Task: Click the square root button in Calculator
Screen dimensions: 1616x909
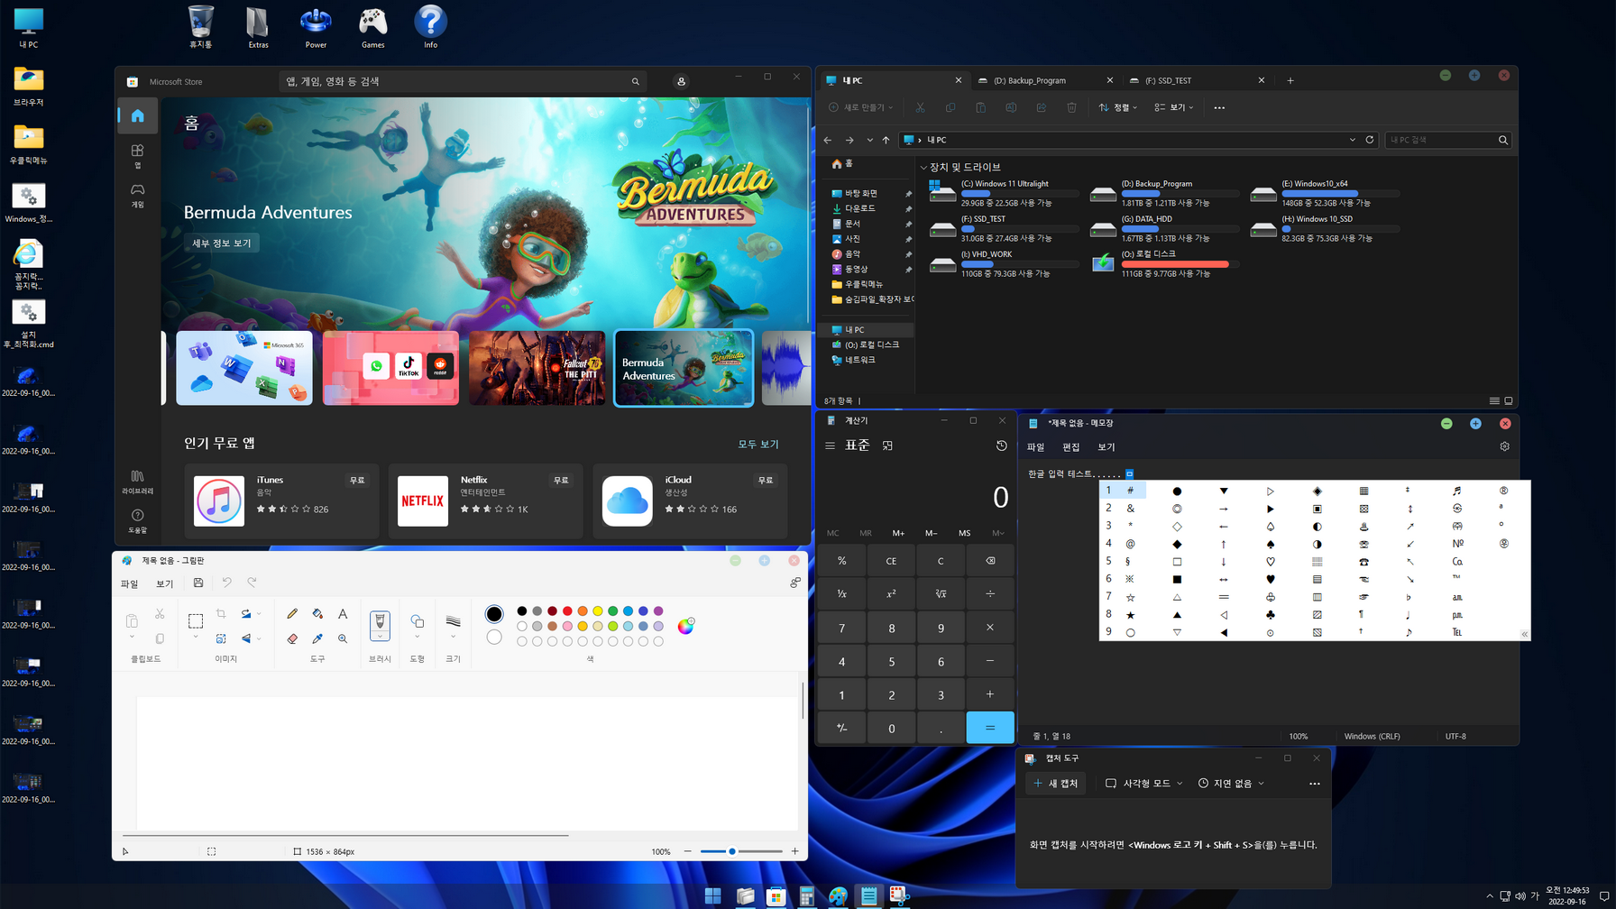Action: coord(941,593)
